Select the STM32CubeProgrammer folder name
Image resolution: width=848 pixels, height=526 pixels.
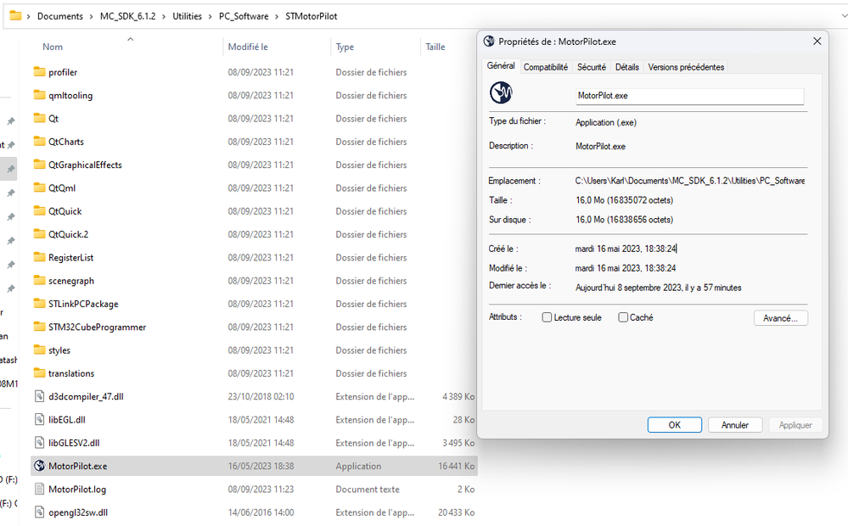98,327
